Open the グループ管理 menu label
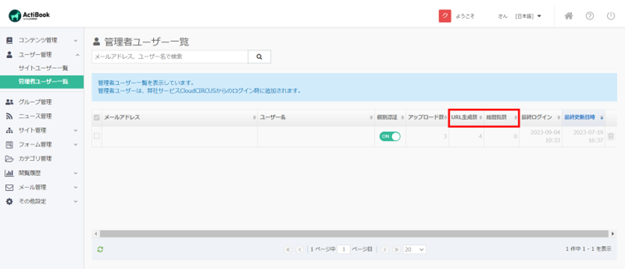The width and height of the screenshot is (625, 269). (x=35, y=102)
